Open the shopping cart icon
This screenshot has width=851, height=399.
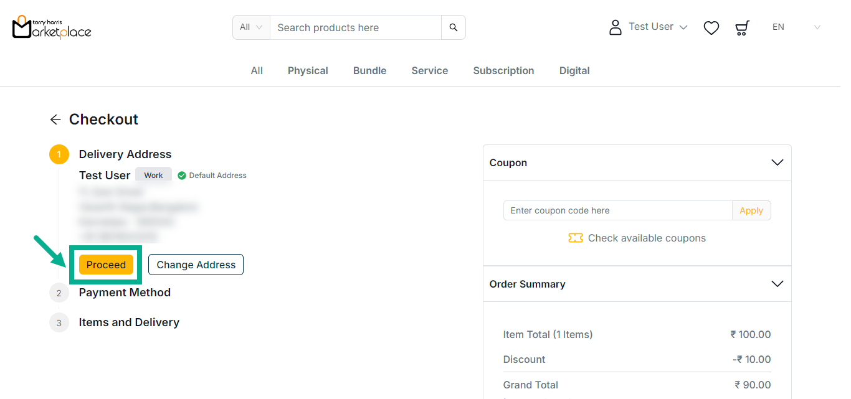point(742,27)
